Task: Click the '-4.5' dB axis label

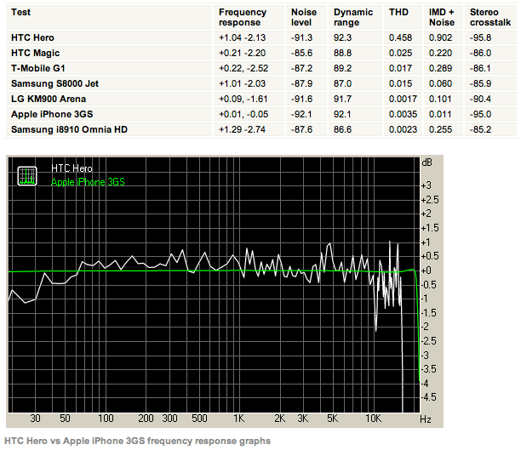Action: 428,397
